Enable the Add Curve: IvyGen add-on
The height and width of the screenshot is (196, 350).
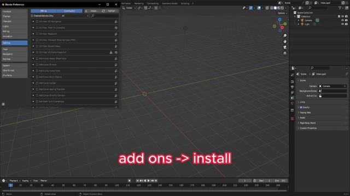point(37,83)
